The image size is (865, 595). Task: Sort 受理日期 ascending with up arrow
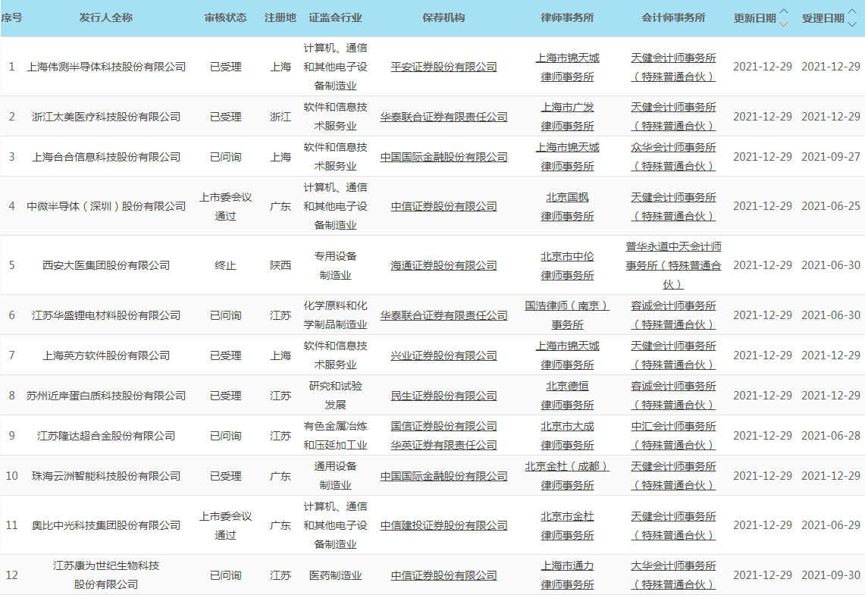tap(852, 12)
